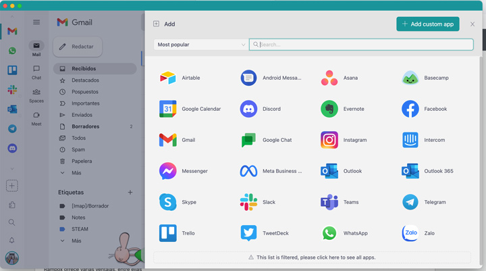
Task: Add the Evernote app
Action: [342, 109]
